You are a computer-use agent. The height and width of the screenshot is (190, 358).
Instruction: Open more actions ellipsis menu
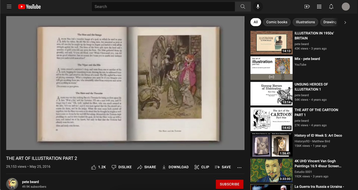pyautogui.click(x=239, y=167)
